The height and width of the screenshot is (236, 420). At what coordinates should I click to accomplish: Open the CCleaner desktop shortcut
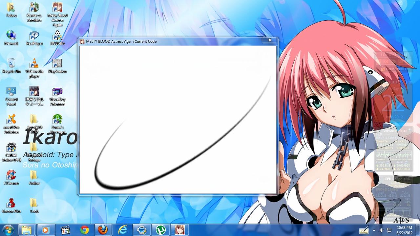(11, 175)
